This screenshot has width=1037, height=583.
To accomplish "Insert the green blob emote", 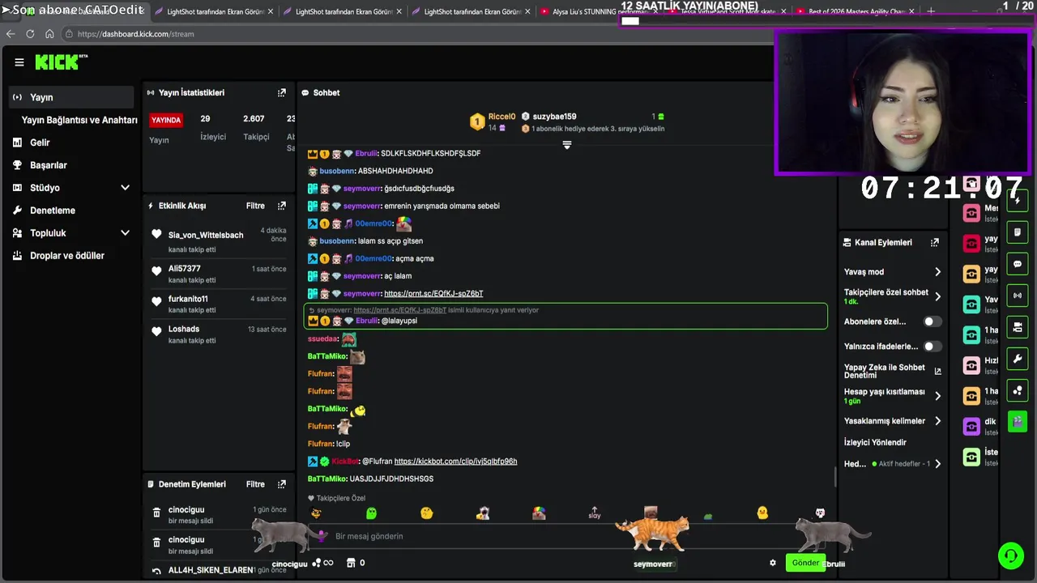I will tap(371, 513).
